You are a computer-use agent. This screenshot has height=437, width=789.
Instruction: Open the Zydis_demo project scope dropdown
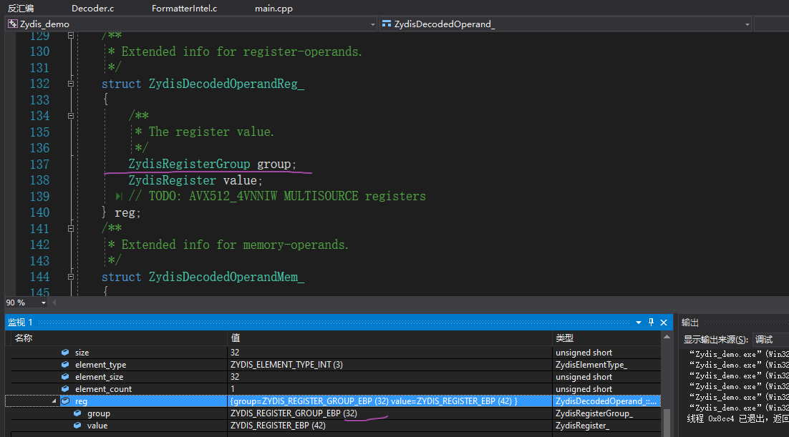[373, 24]
